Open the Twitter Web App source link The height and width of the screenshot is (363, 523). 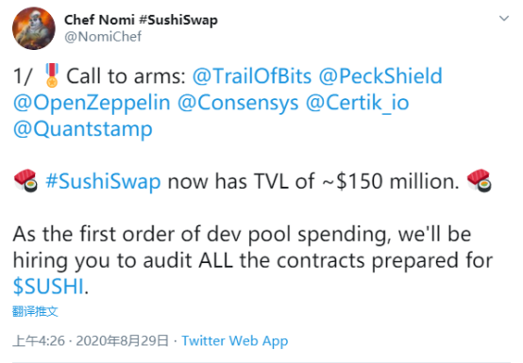click(x=235, y=341)
